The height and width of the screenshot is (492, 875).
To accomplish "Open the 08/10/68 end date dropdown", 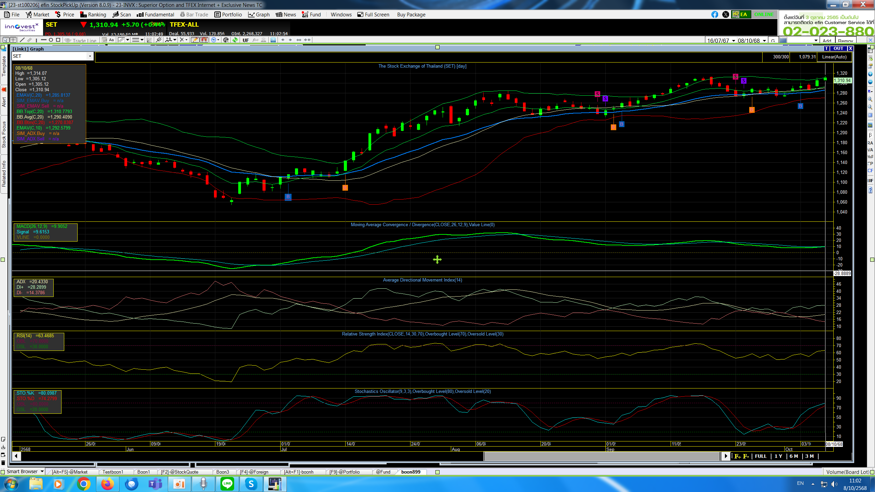I will point(764,41).
